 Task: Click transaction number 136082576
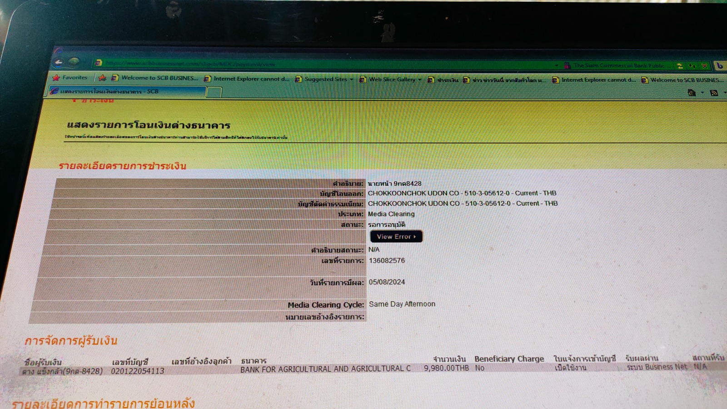click(387, 261)
